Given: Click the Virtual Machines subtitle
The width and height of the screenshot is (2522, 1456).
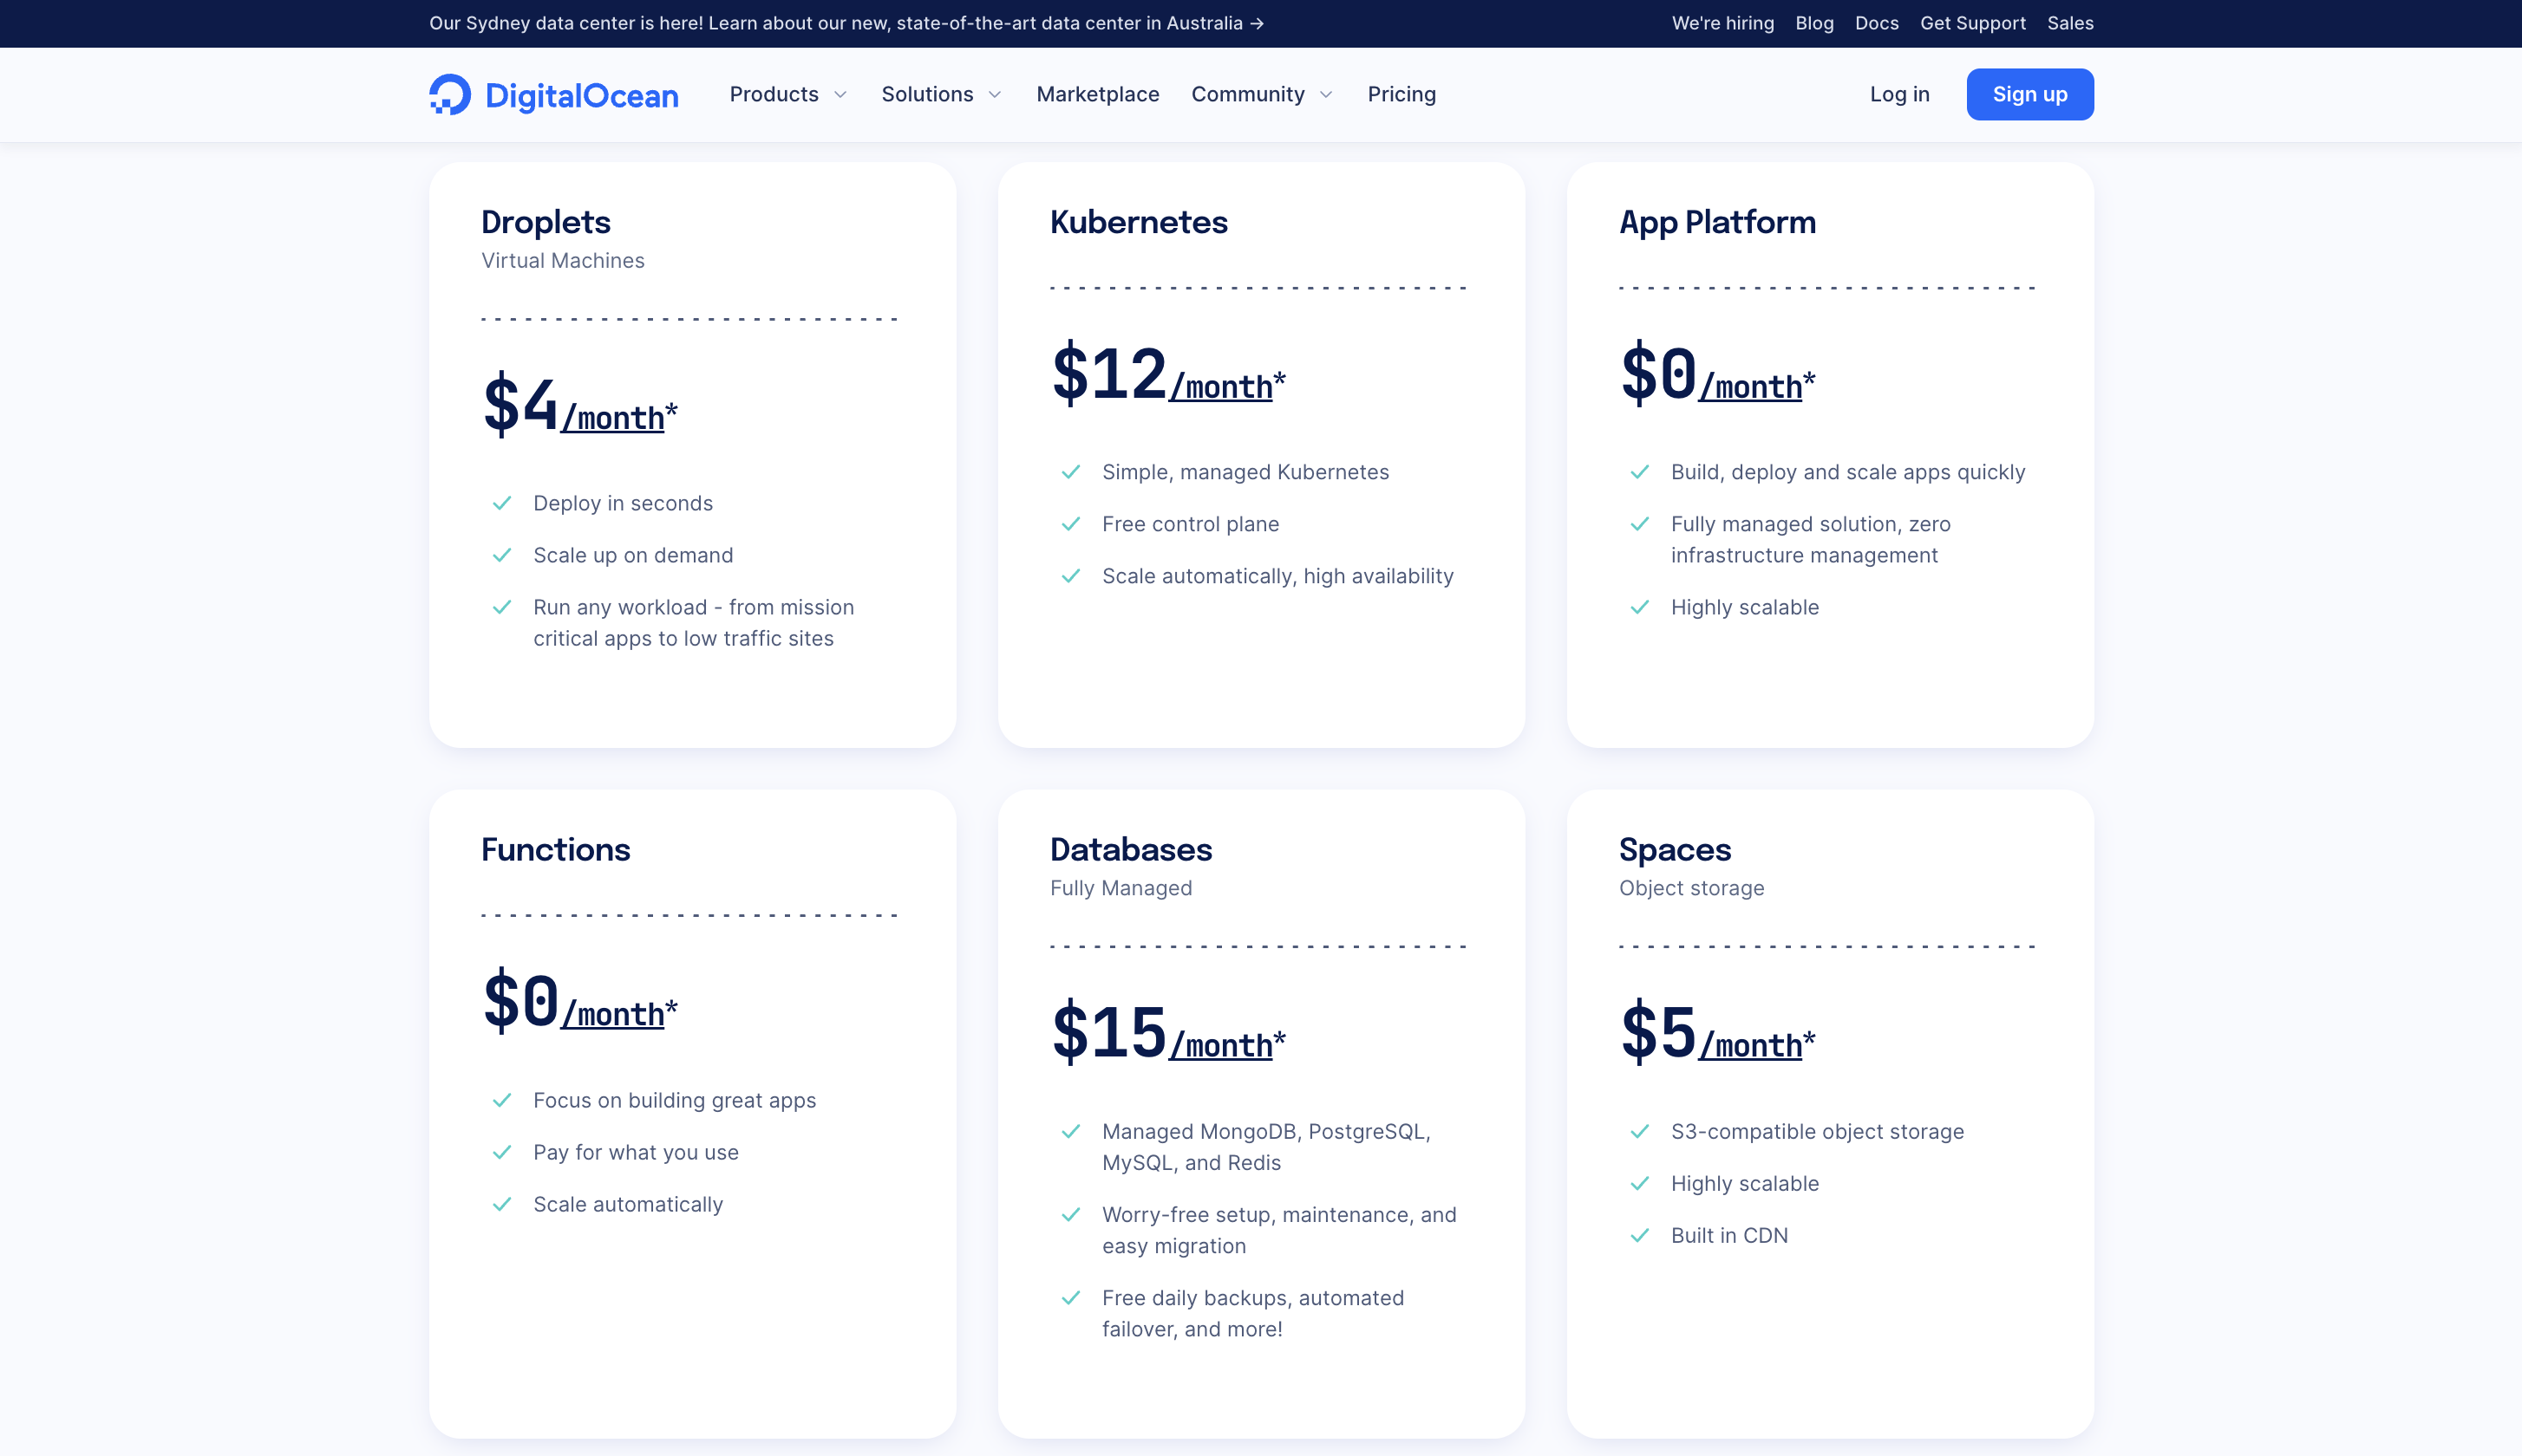Looking at the screenshot, I should point(563,261).
